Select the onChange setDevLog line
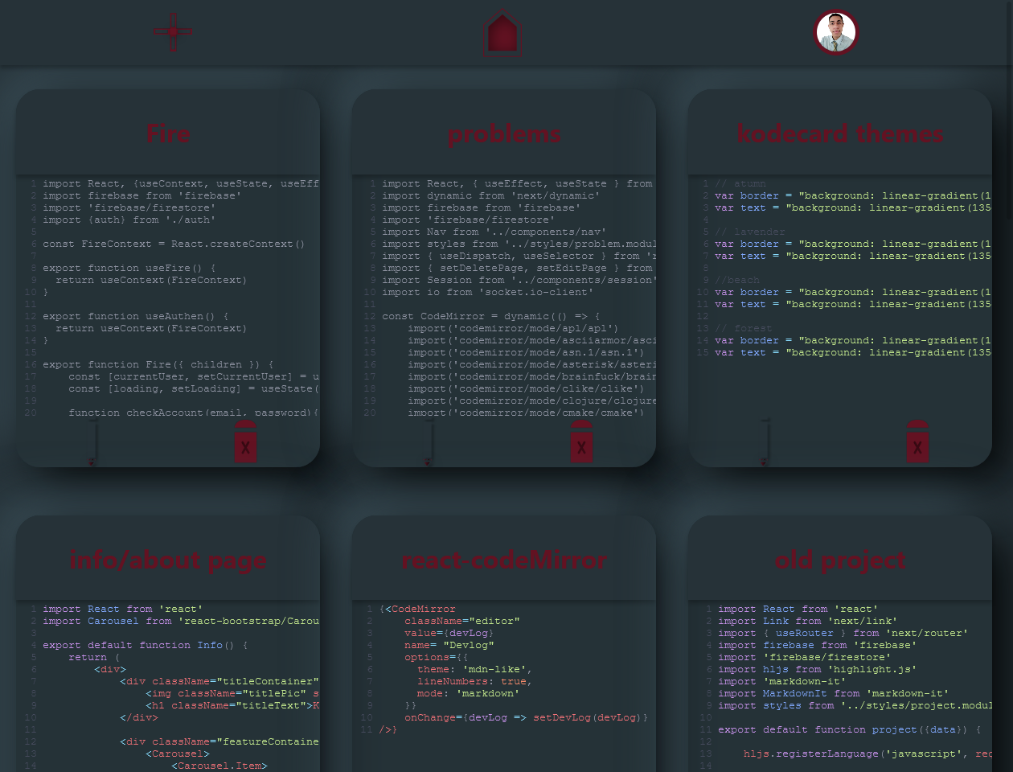Screen dimensions: 1013x772 [x=526, y=717]
